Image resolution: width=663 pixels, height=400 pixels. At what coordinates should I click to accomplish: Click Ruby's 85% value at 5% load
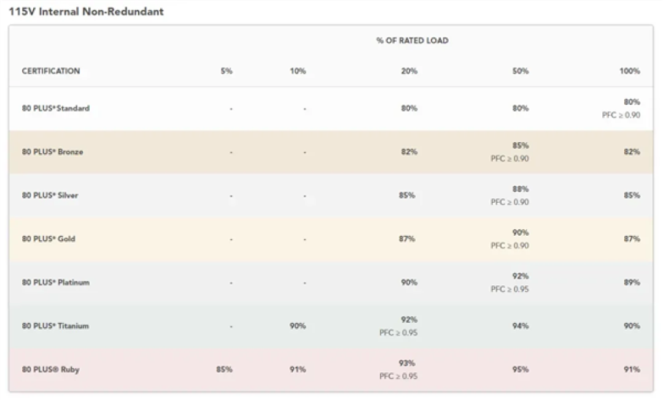pyautogui.click(x=224, y=369)
